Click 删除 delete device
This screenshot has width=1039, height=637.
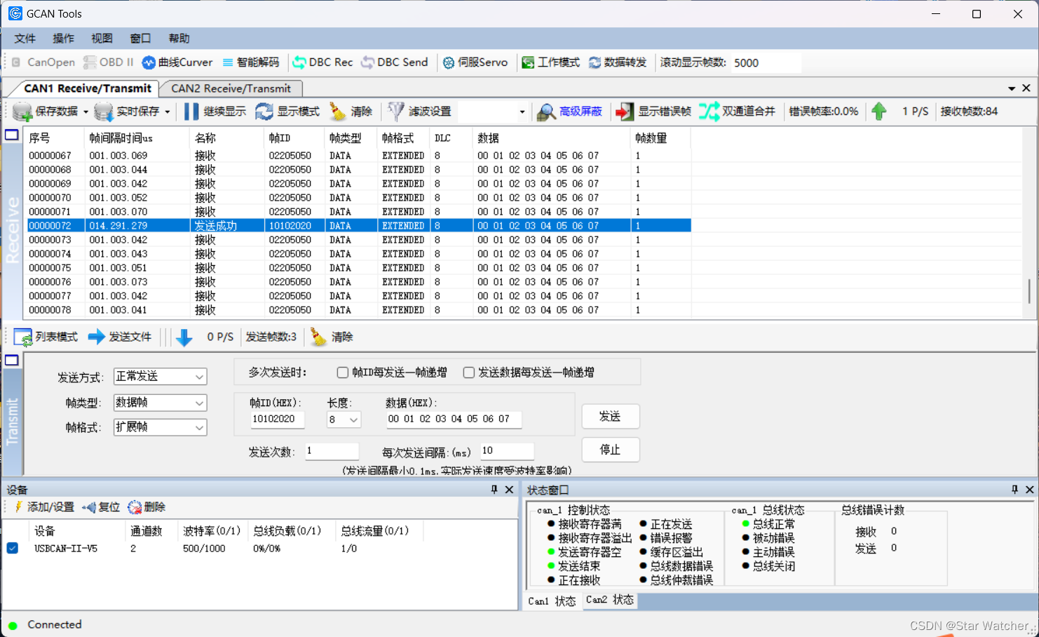click(147, 507)
